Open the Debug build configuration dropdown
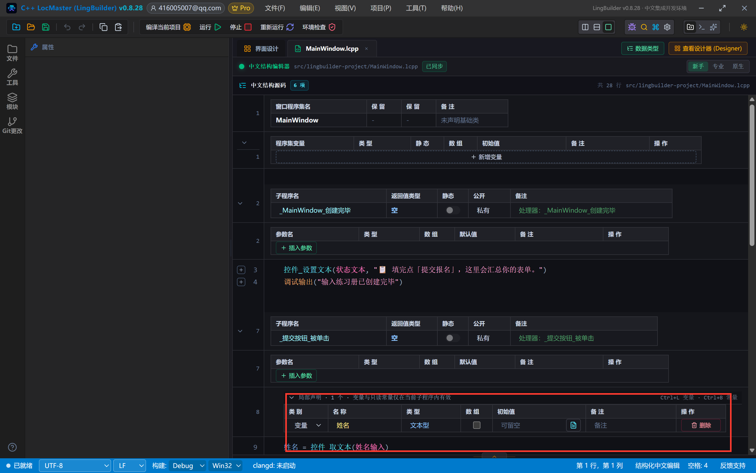Viewport: 756px width, 473px height. (x=188, y=465)
